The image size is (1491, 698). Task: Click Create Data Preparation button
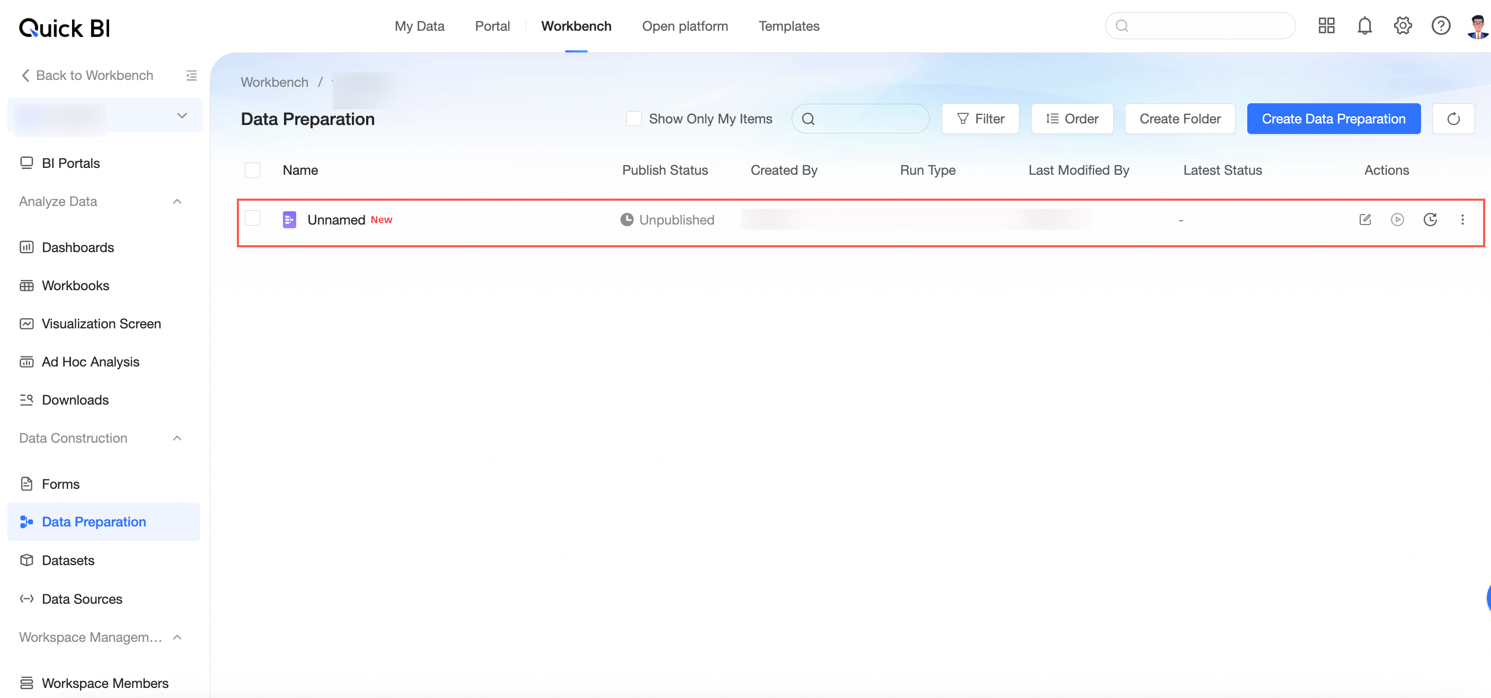(x=1333, y=119)
